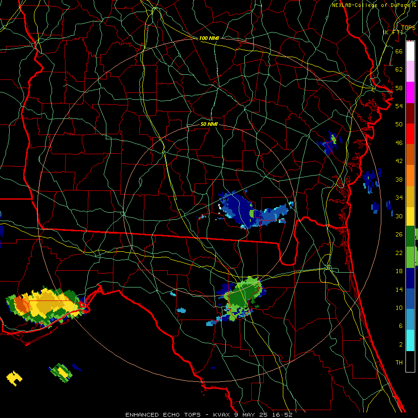Pick the dark green legend swatch
The height and width of the screenshot is (418, 418).
pyautogui.click(x=410, y=236)
